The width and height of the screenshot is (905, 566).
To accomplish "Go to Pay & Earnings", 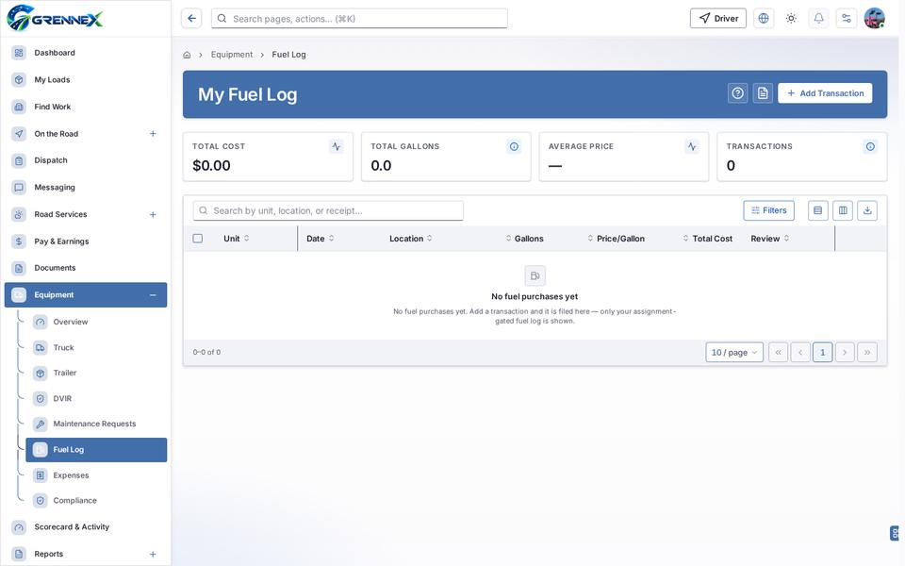I will [x=86, y=241].
